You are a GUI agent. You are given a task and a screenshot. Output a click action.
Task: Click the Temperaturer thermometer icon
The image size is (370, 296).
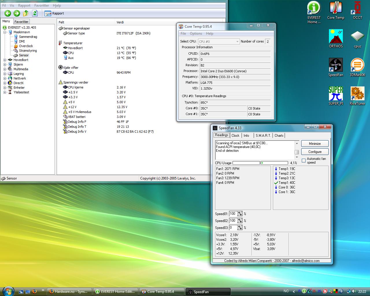coord(60,43)
